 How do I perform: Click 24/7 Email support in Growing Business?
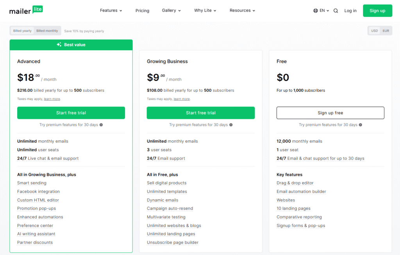pos(166,158)
